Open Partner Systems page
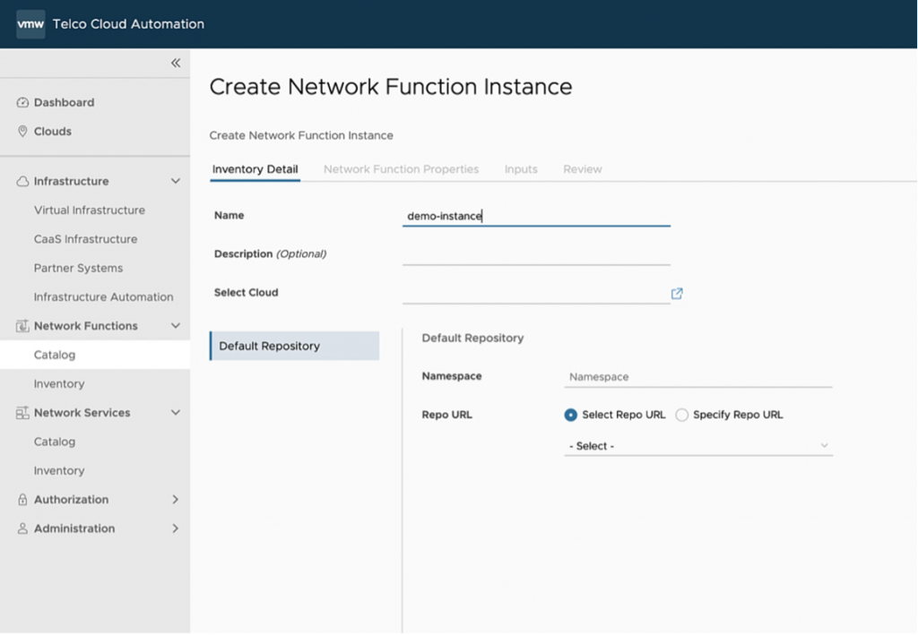The width and height of the screenshot is (918, 635). 79,268
